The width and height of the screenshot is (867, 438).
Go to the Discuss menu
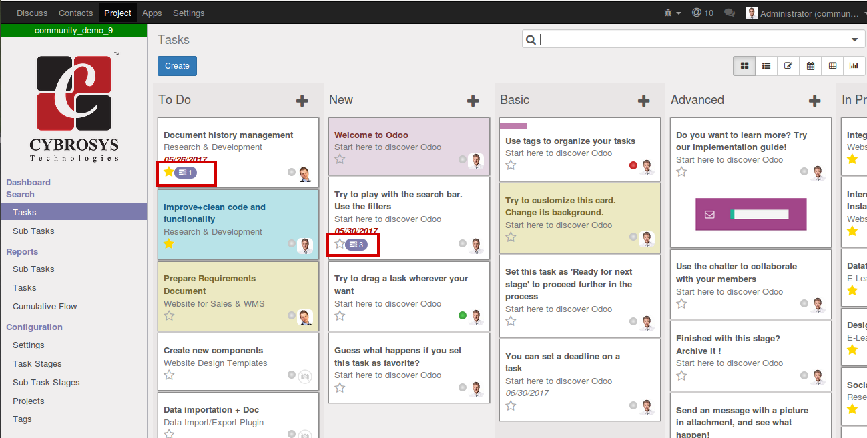click(31, 13)
